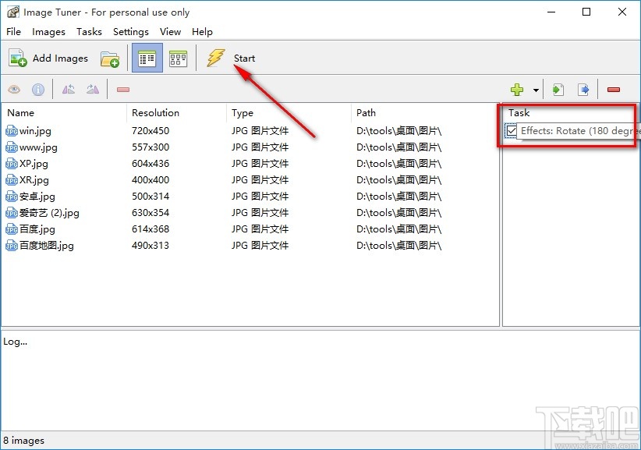Image resolution: width=641 pixels, height=450 pixels.
Task: Select the win.jpg file row
Action: (250, 131)
